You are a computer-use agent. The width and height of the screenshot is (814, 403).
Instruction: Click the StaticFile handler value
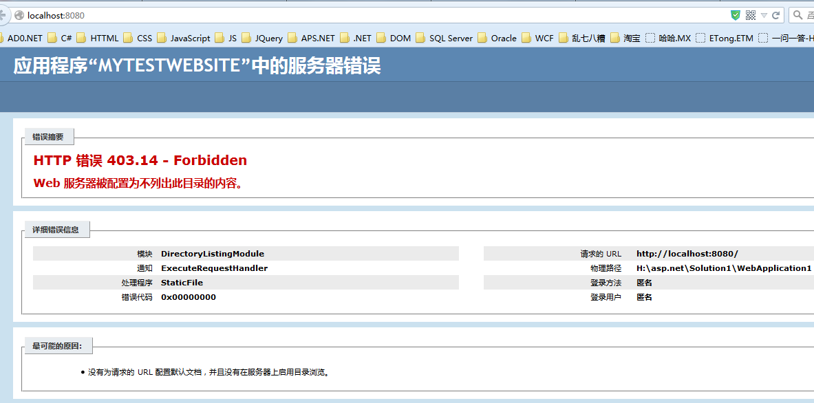(x=182, y=283)
